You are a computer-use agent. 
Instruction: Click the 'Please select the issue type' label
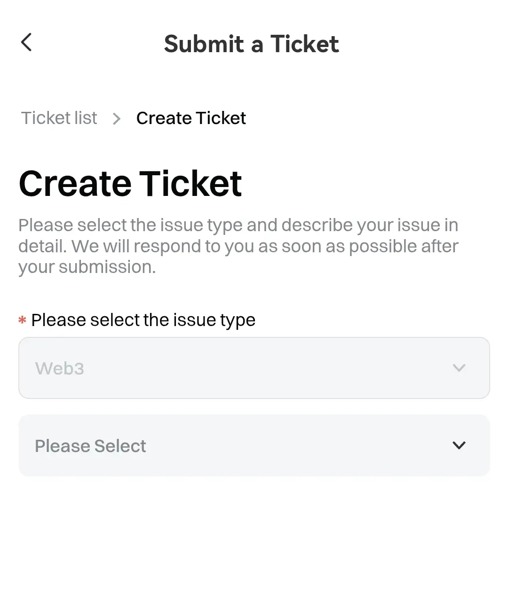tap(143, 320)
